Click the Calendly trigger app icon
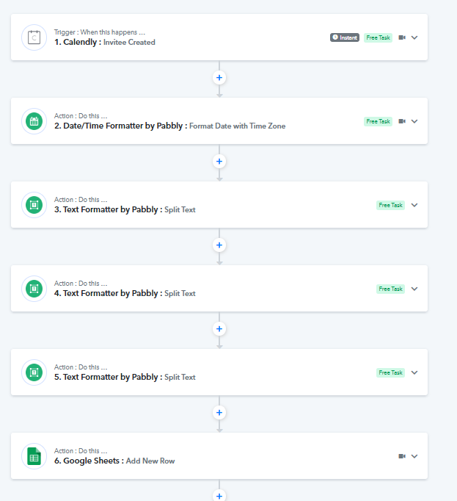Screen dimensions: 457x501 coord(34,37)
